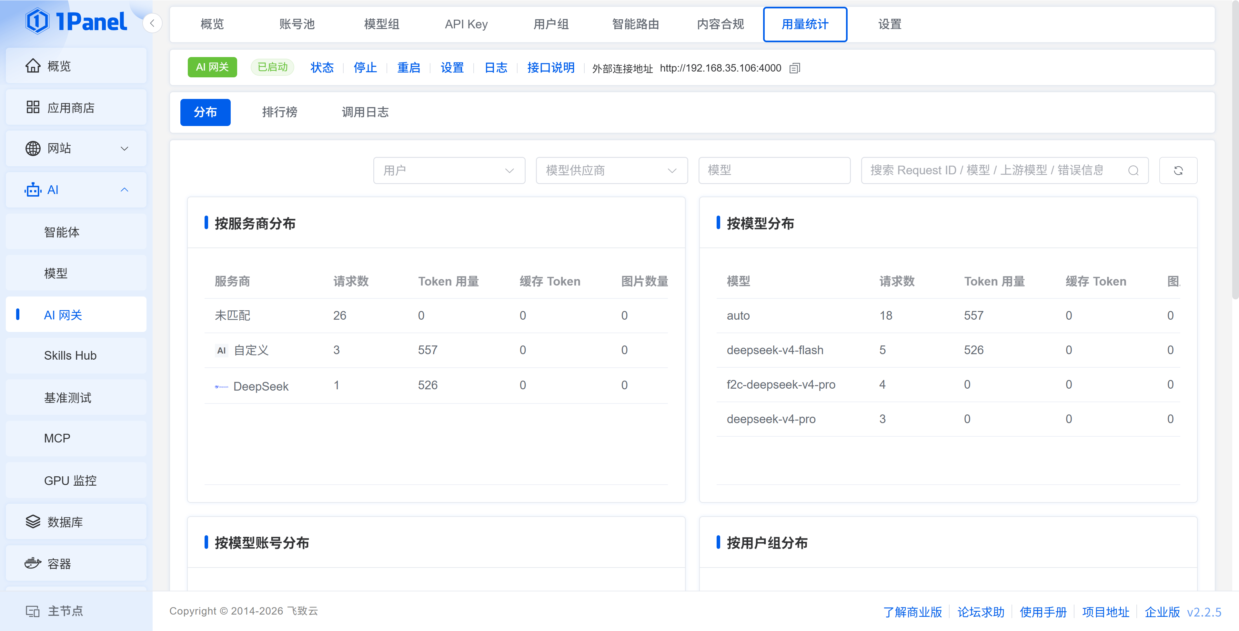Viewport: 1239px width, 631px height.
Task: Click the 未匹配 provider row
Action: (436, 316)
